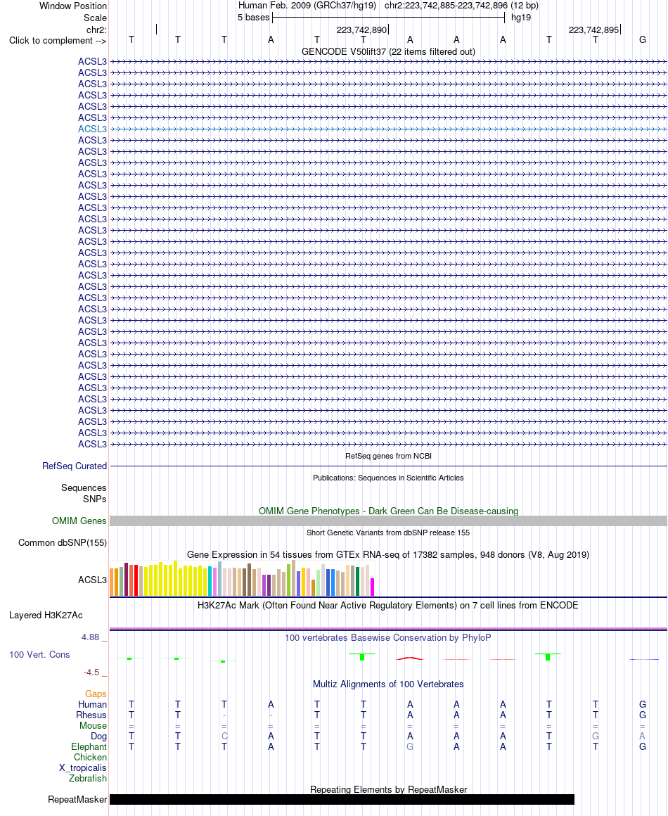668x816 pixels.
Task: Open Repeating Elements by RepeatMasker title
Action: 388,789
